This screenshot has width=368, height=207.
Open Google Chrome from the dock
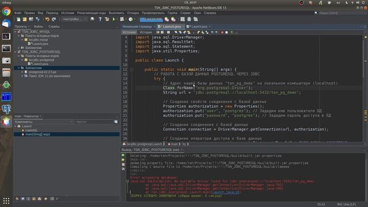coord(6,11)
